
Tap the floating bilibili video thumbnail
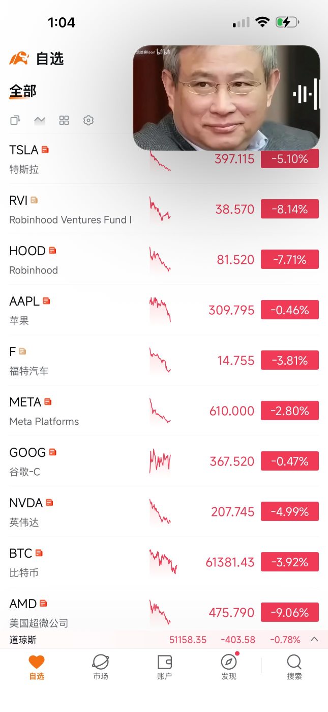[x=226, y=98]
